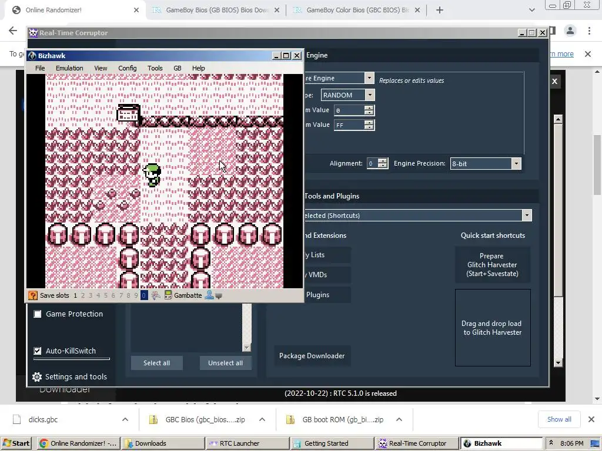Select save slot 5 in Bizhawk
This screenshot has height=451, width=602.
pyautogui.click(x=106, y=295)
